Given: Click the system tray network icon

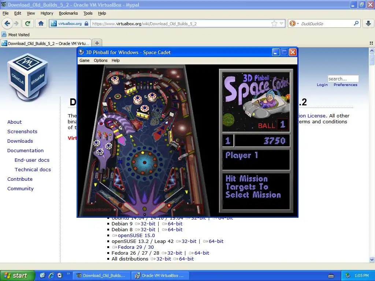Looking at the screenshot, I should point(348,276).
